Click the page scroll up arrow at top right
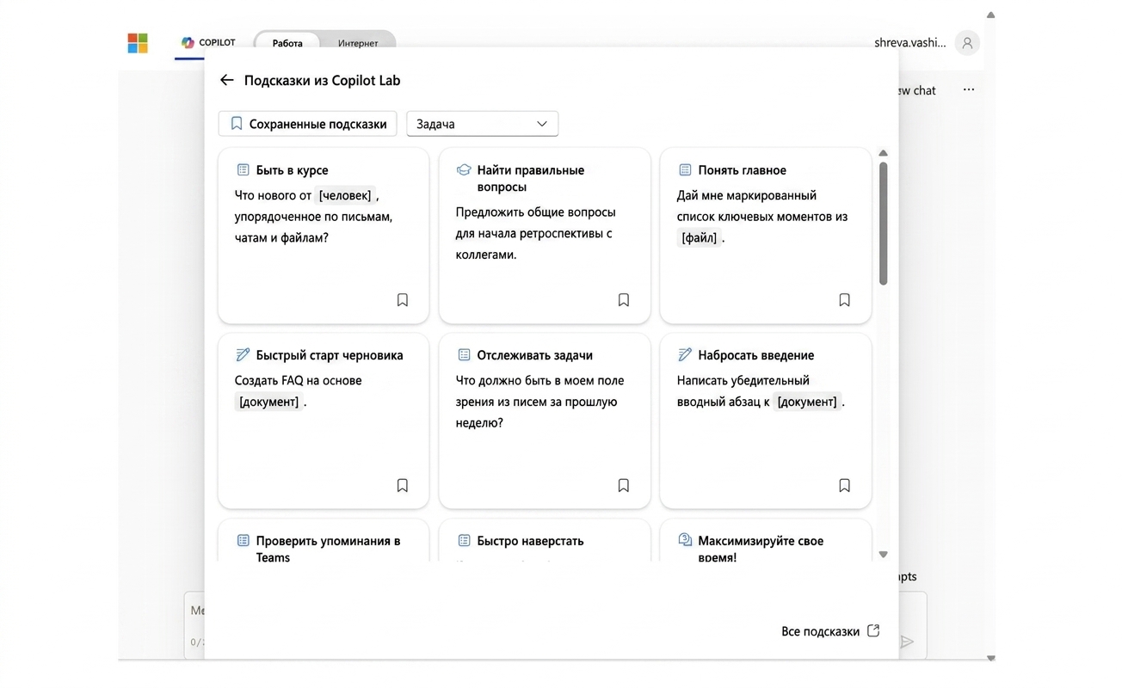The image size is (1122, 688). pos(990,15)
